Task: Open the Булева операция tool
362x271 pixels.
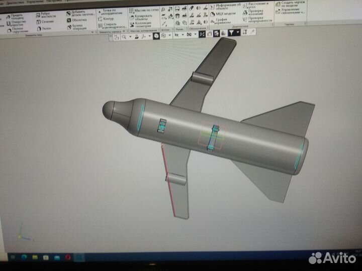Action: pos(77,26)
